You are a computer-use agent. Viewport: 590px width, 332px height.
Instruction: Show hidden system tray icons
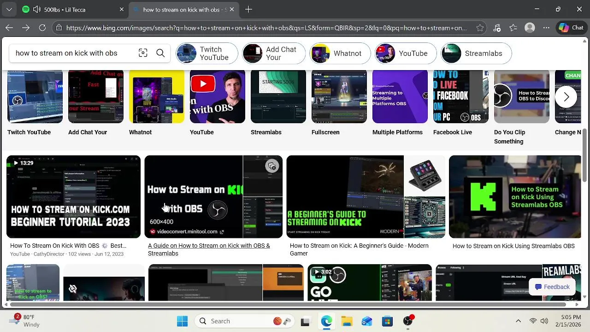pos(518,321)
